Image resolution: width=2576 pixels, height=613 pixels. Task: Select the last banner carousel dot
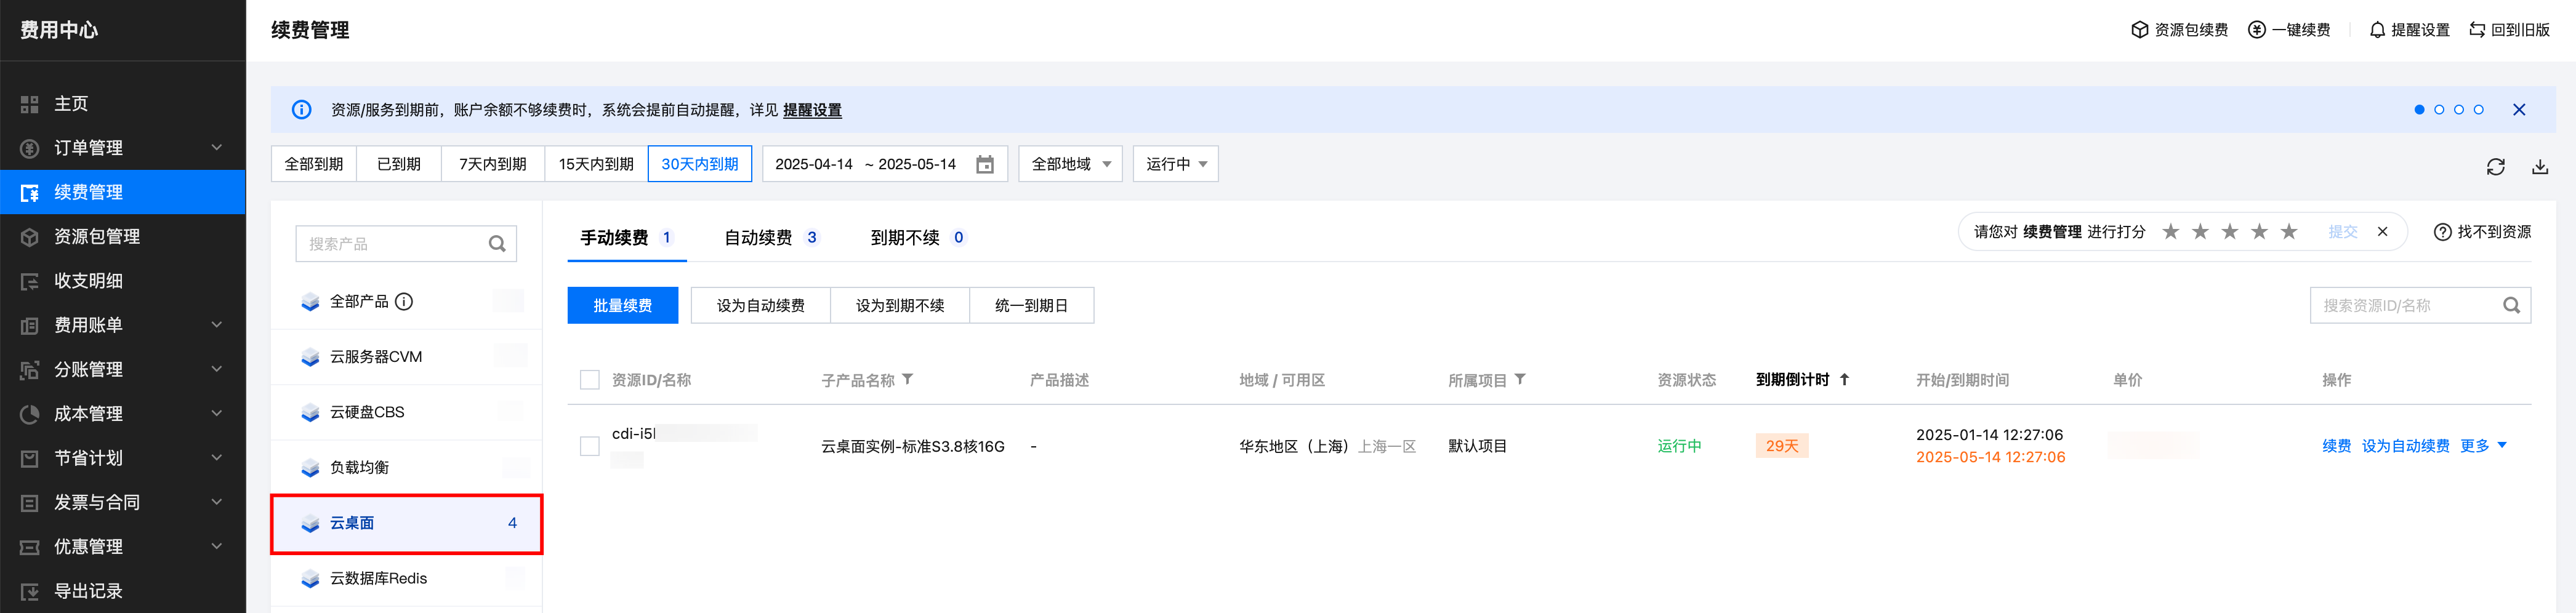coord(2478,110)
